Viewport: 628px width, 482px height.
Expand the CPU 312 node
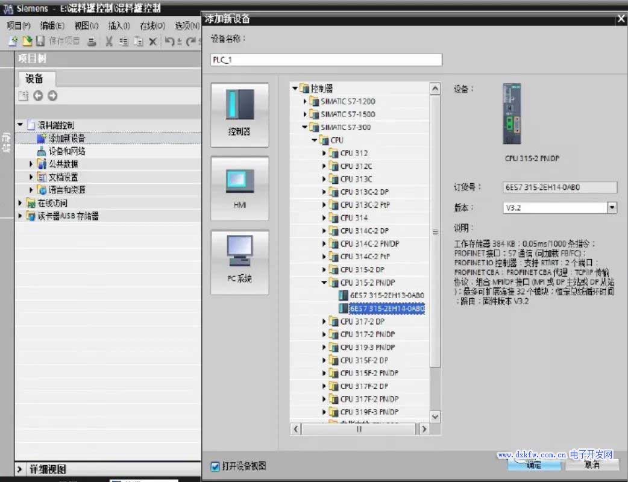point(324,153)
